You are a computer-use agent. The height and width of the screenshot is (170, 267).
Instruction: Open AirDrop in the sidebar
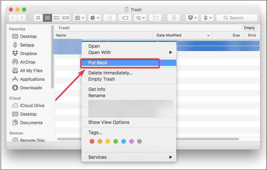[27, 62]
